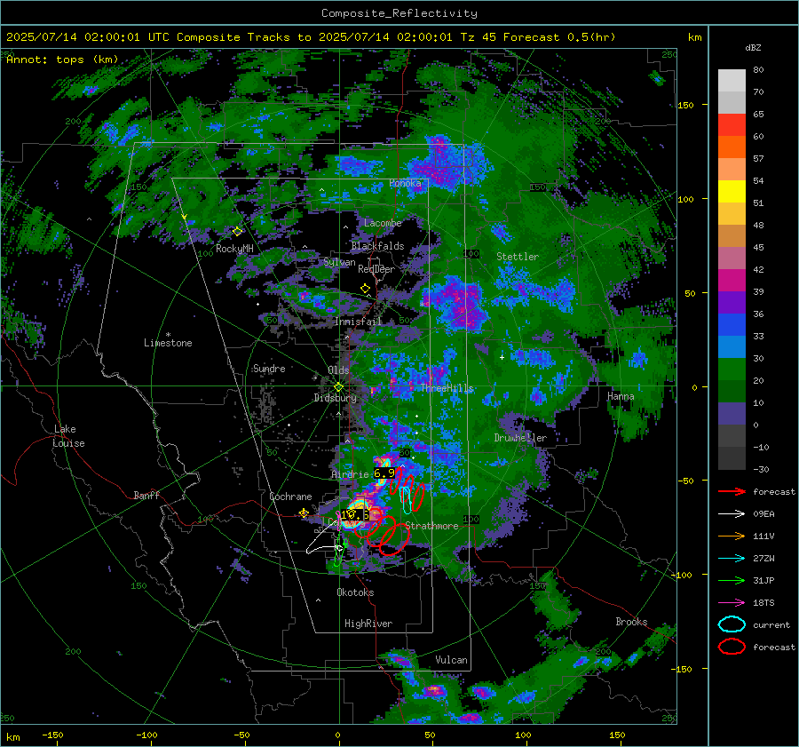Click the yellow diamond marker below Cochrane
Screen dimensions: 799x747
pyautogui.click(x=304, y=513)
